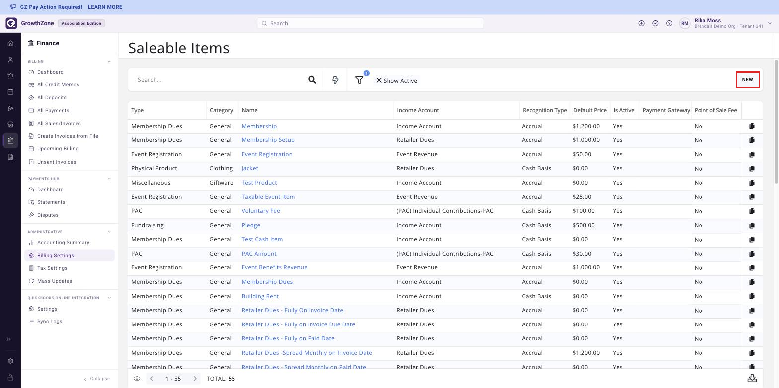The image size is (779, 388).
Task: Click the lock icon in the left rail
Action: coord(10,378)
